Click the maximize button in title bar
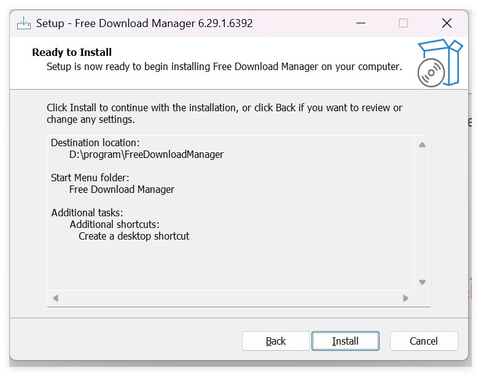This screenshot has height=376, width=481. pos(403,23)
